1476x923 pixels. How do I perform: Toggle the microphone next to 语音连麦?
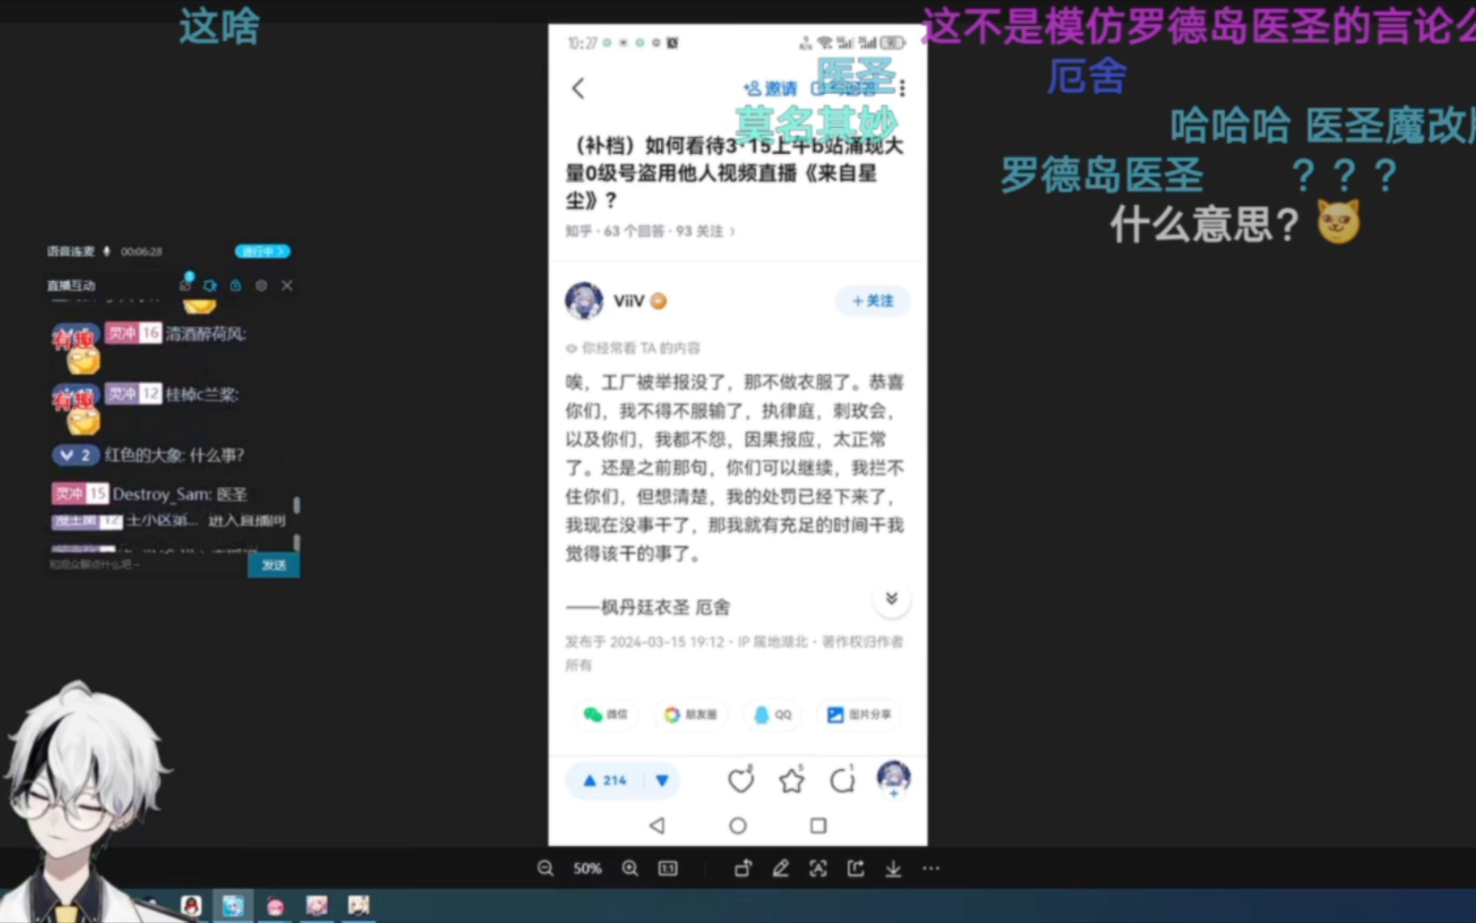[107, 251]
